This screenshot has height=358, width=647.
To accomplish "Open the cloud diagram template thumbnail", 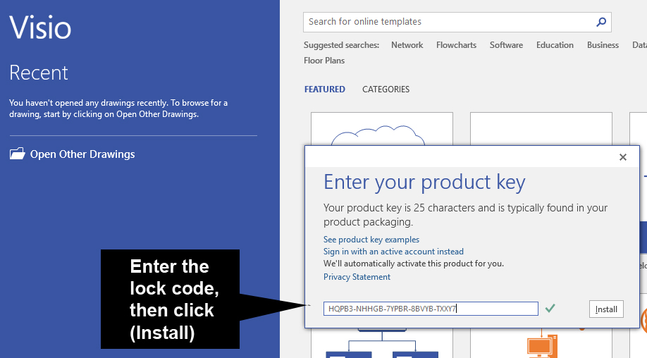I will coord(382,129).
